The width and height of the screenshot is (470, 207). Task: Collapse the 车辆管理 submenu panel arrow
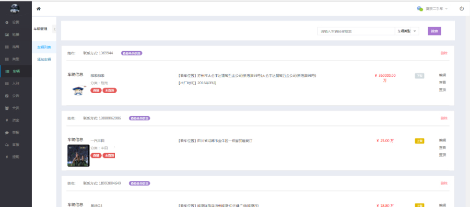click(x=54, y=29)
